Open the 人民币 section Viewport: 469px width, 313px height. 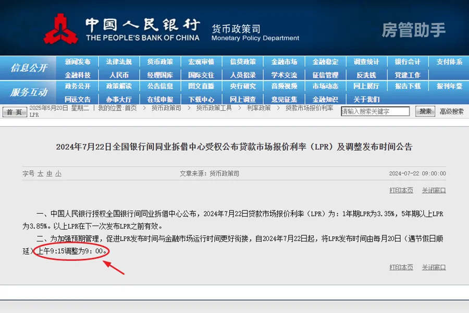pyautogui.click(x=119, y=75)
